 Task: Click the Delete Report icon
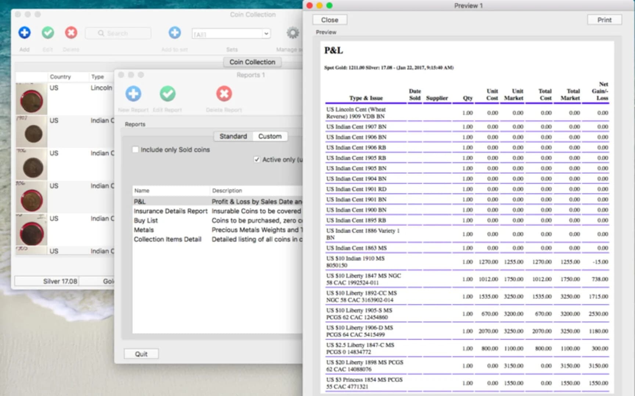click(224, 94)
